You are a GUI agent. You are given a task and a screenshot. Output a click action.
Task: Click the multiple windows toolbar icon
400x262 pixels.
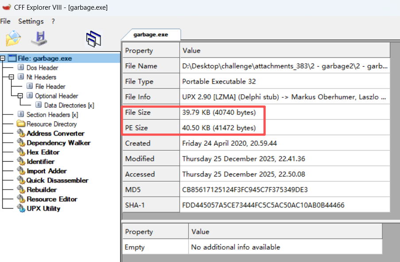[x=93, y=39]
